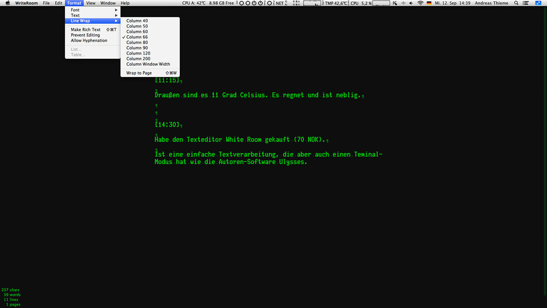Expand the Font submenu
The image size is (547, 308).
[93, 10]
